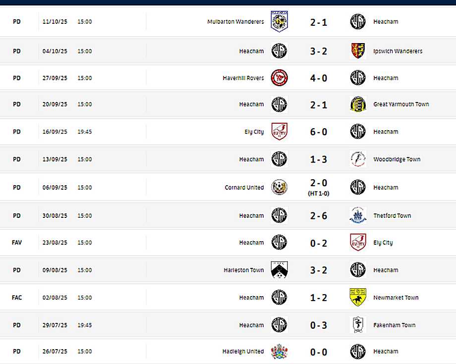The width and height of the screenshot is (456, 364).
Task: Select the Ipswich Wanderers team name
Action: [398, 51]
